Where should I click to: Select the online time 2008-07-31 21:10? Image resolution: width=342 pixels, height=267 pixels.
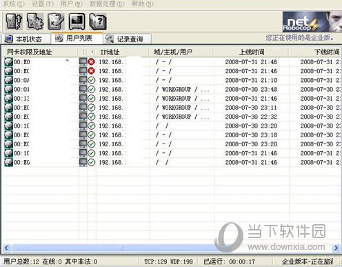[x=251, y=80]
